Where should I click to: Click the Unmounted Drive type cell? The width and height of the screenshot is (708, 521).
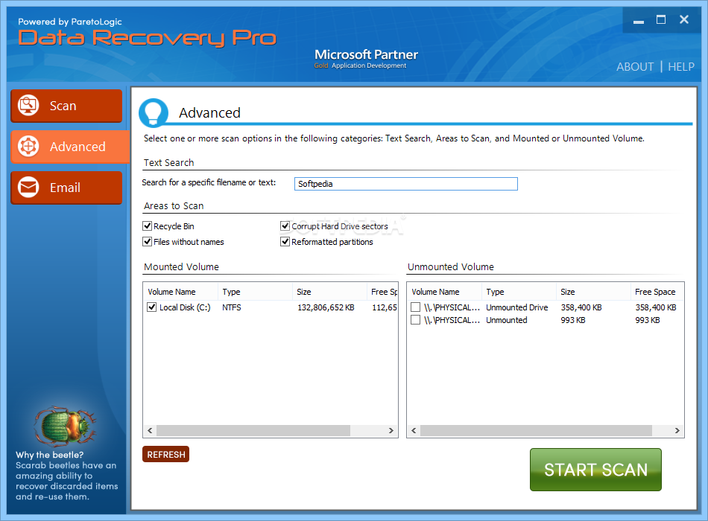(517, 307)
